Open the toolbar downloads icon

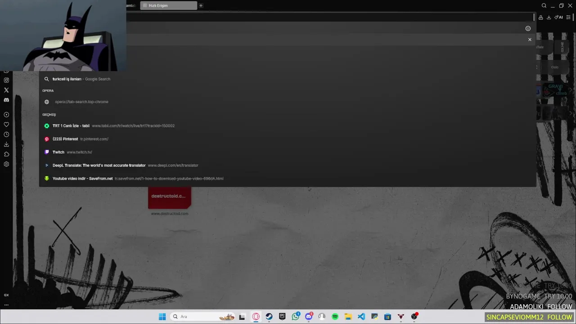point(549,18)
